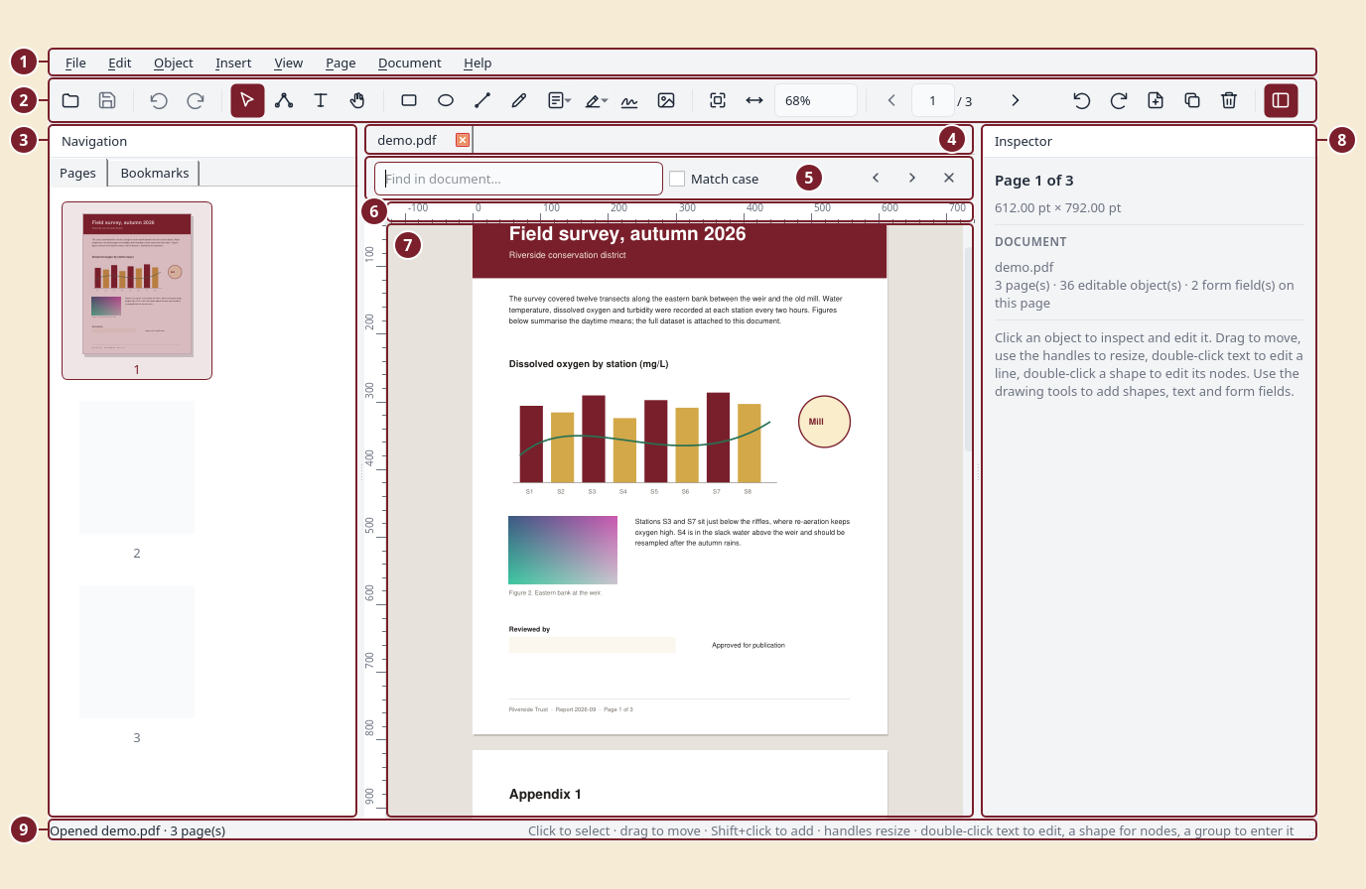Rotate page clockwise

point(1119,100)
